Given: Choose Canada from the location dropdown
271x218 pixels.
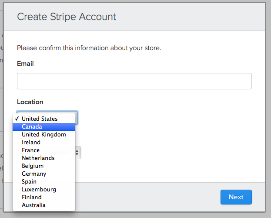Looking at the screenshot, I should (44, 127).
